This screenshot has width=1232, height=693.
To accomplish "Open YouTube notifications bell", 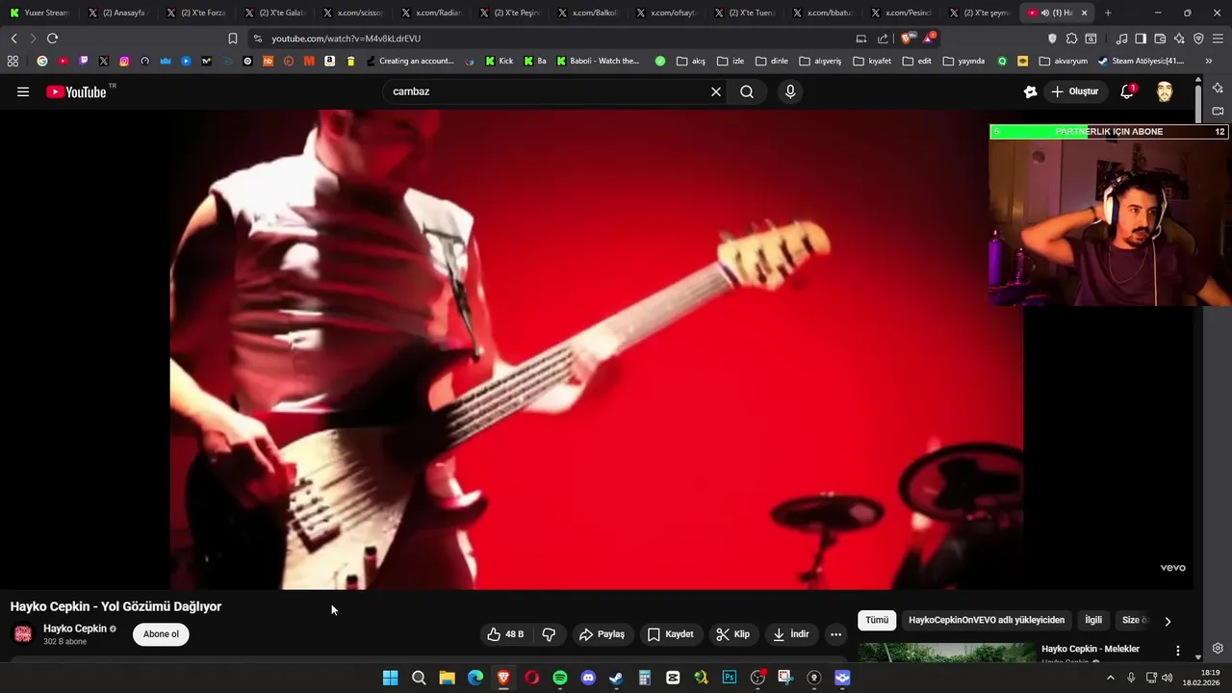I will coord(1127,91).
